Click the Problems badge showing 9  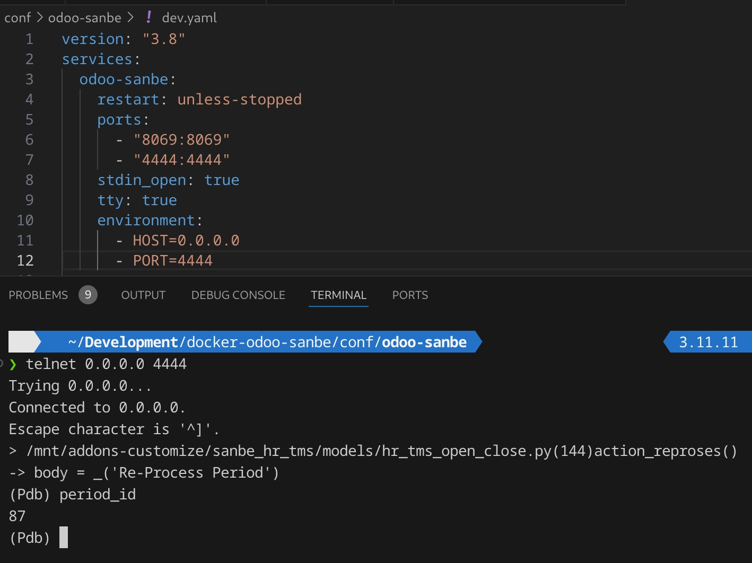point(88,295)
